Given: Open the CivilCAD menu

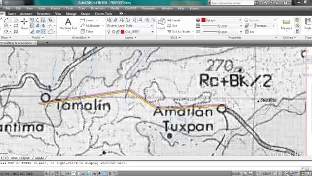Looking at the screenshot, I should click(131, 9).
